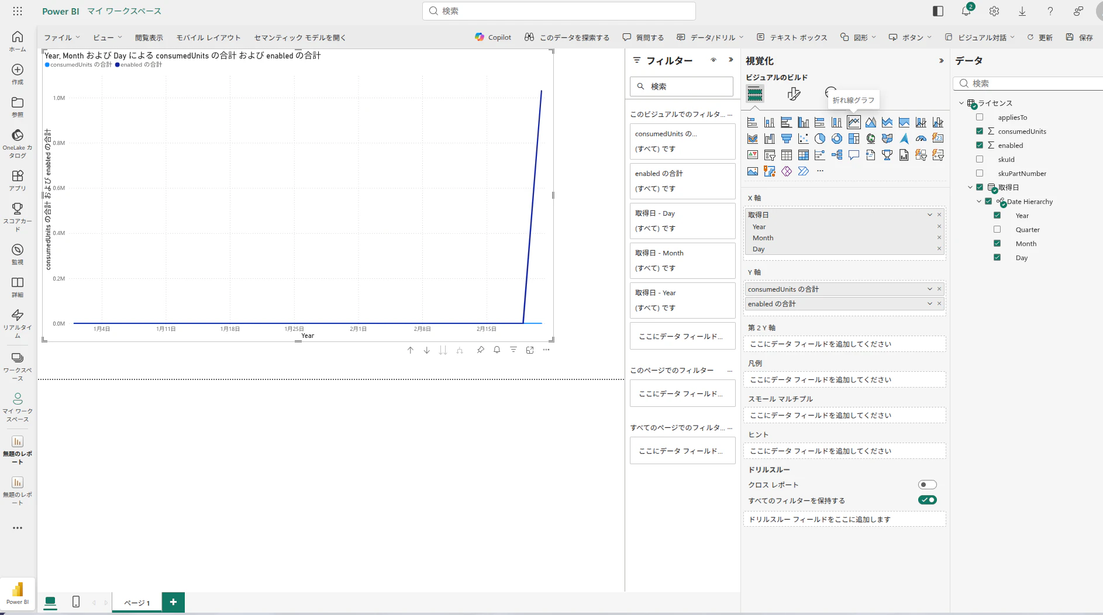The width and height of the screenshot is (1103, 615).
Task: Uncheck the consumedUnits field checkbox
Action: 980,131
